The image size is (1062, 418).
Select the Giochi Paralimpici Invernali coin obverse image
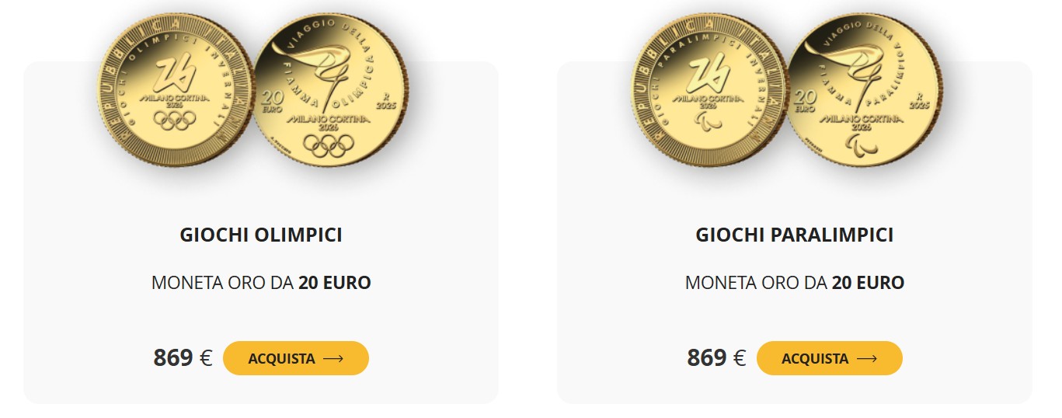[x=708, y=91]
